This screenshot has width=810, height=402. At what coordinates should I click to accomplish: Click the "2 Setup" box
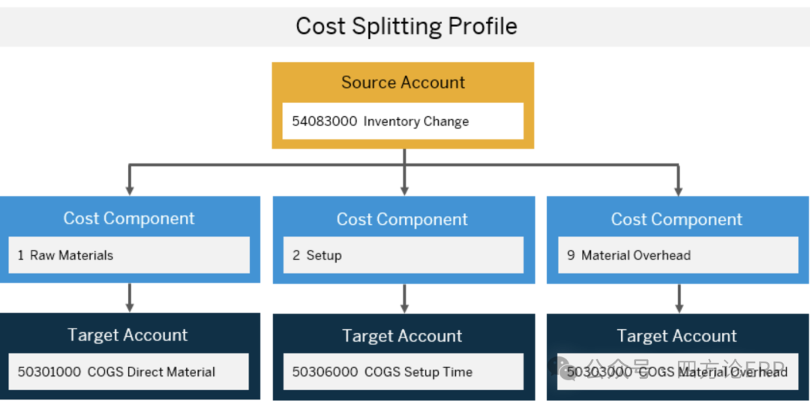coord(403,255)
